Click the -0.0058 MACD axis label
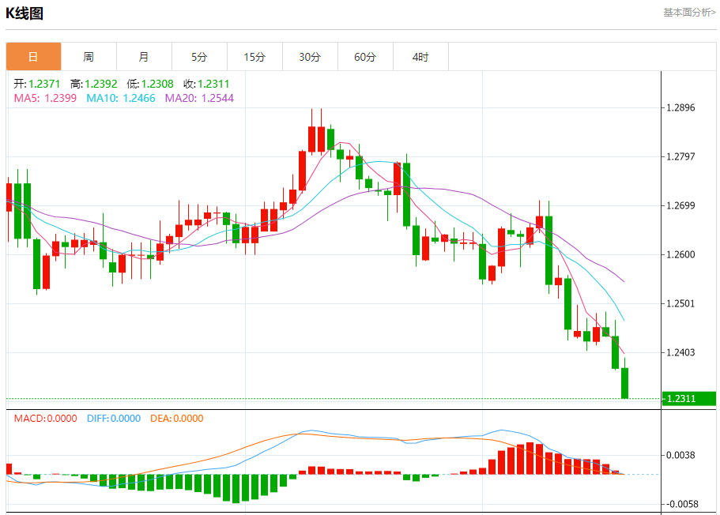 click(x=680, y=505)
